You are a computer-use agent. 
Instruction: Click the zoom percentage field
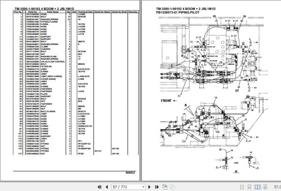tap(277, 187)
